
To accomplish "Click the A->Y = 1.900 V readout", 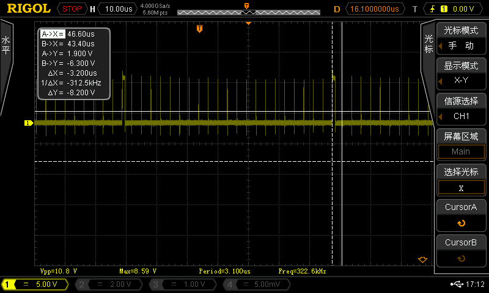I will point(67,54).
